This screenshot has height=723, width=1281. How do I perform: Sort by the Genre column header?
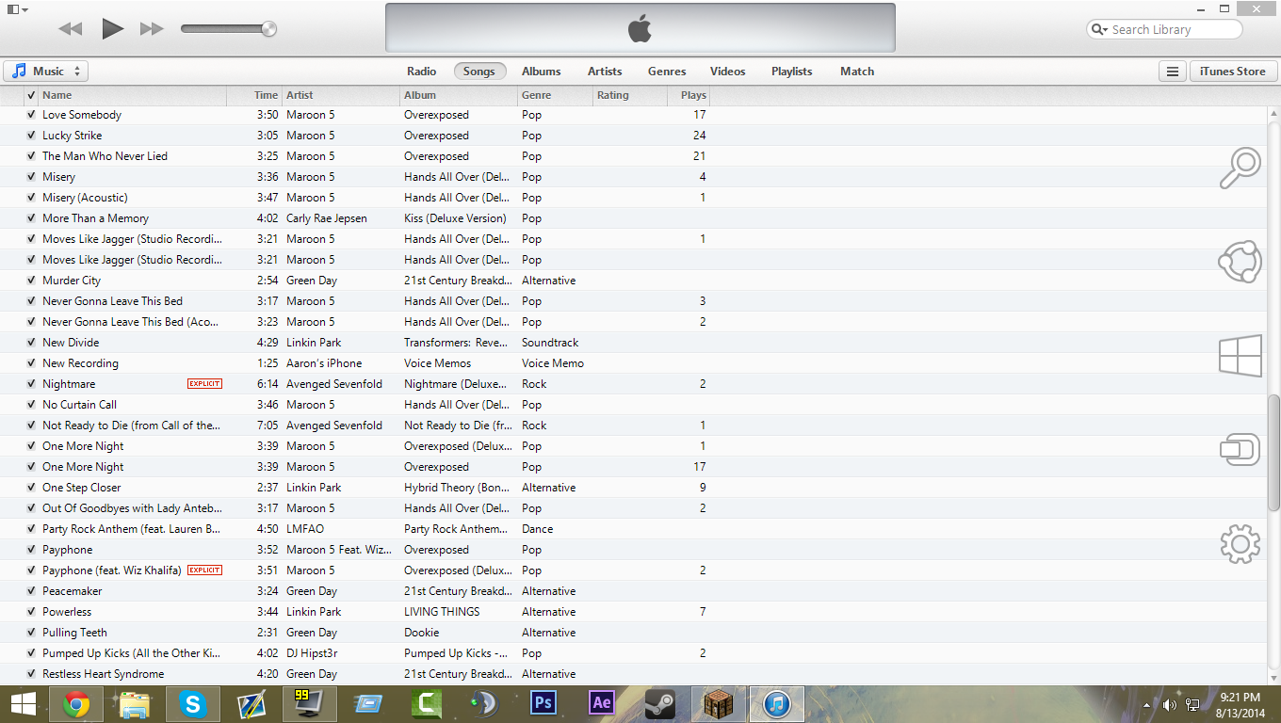[555, 95]
